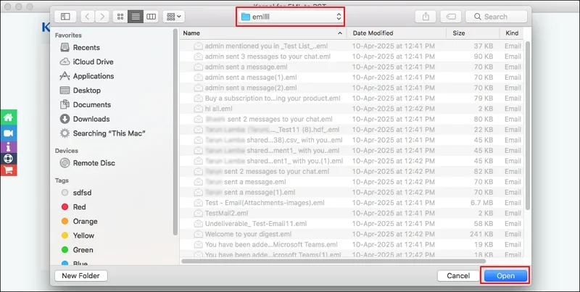Click the Open button
Viewport: 580px width, 292px height.
click(505, 276)
